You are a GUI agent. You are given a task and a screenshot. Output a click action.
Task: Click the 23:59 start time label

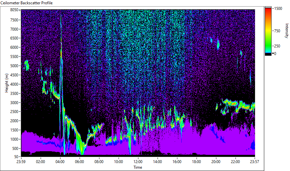tap(21, 162)
